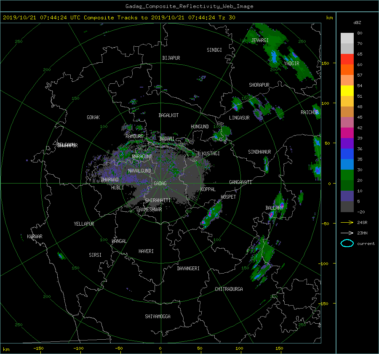379x354 pixels.
Task: Click the HOSPET city label
Action: pyautogui.click(x=228, y=197)
